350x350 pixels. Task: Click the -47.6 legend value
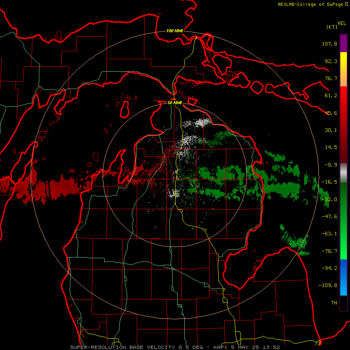point(329,217)
